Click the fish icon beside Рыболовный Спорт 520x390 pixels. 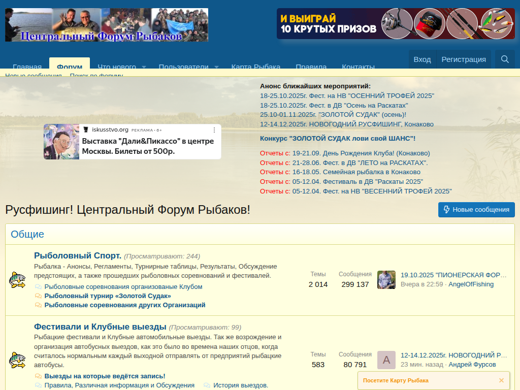point(17,280)
